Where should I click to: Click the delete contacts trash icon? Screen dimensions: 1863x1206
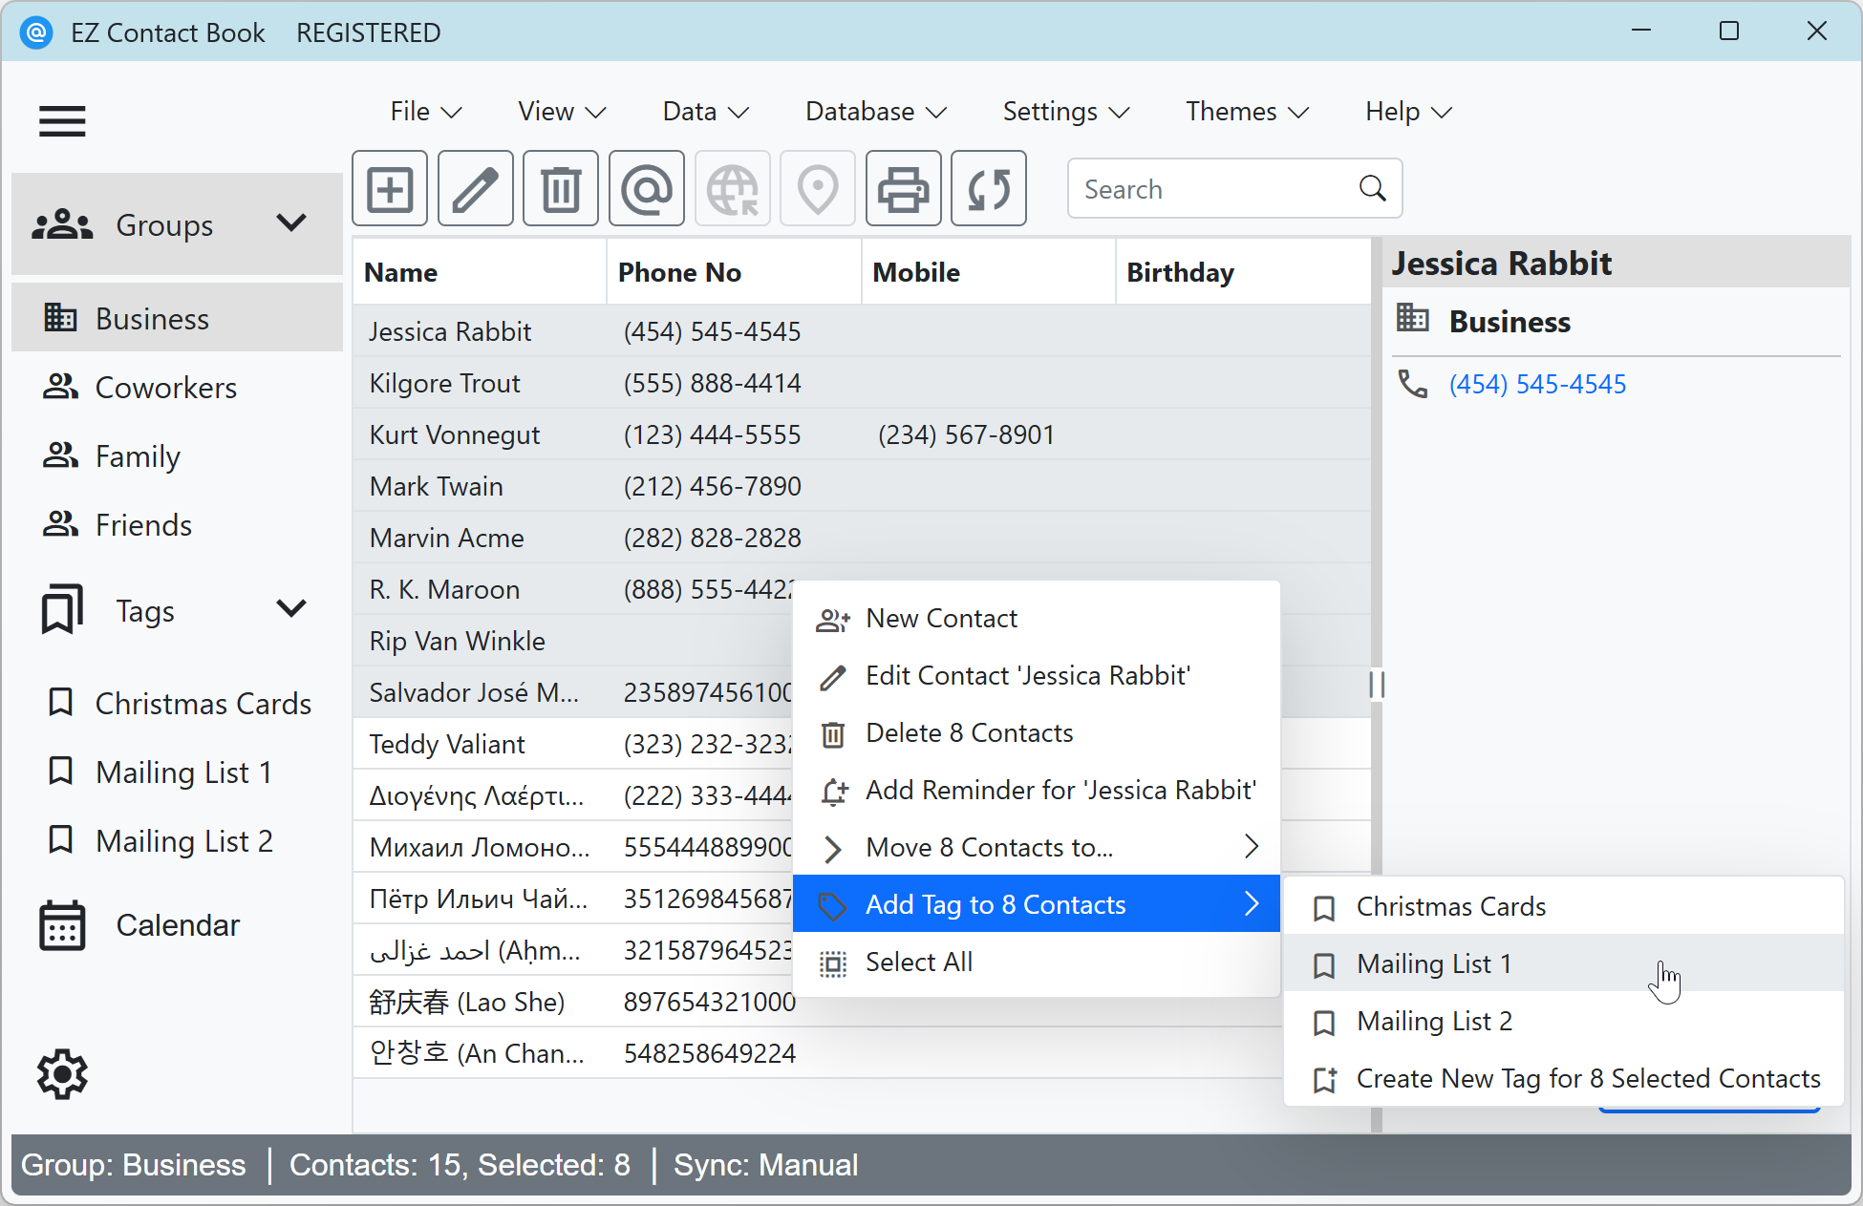pyautogui.click(x=561, y=188)
